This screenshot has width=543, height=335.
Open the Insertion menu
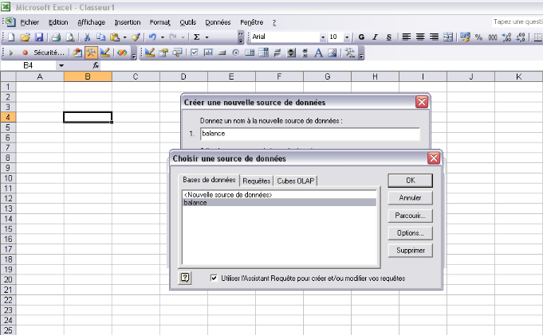click(x=128, y=22)
